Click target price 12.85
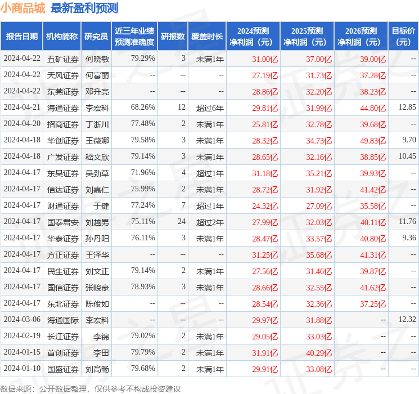Screen dimensions: 419x394 407,108
